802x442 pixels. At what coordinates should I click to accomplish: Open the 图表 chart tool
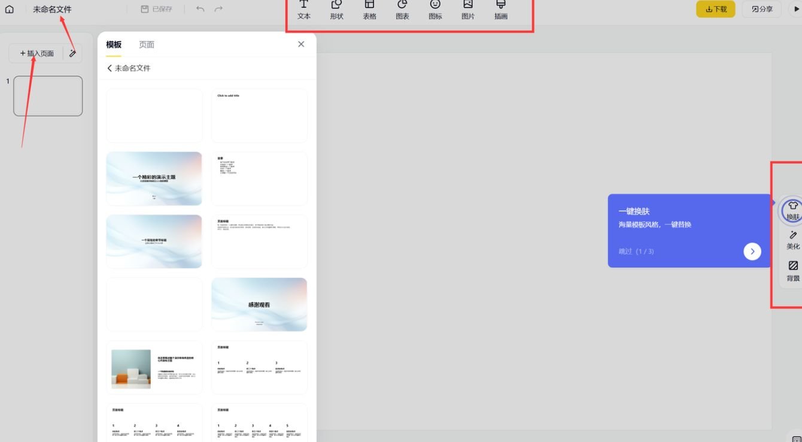pos(402,11)
